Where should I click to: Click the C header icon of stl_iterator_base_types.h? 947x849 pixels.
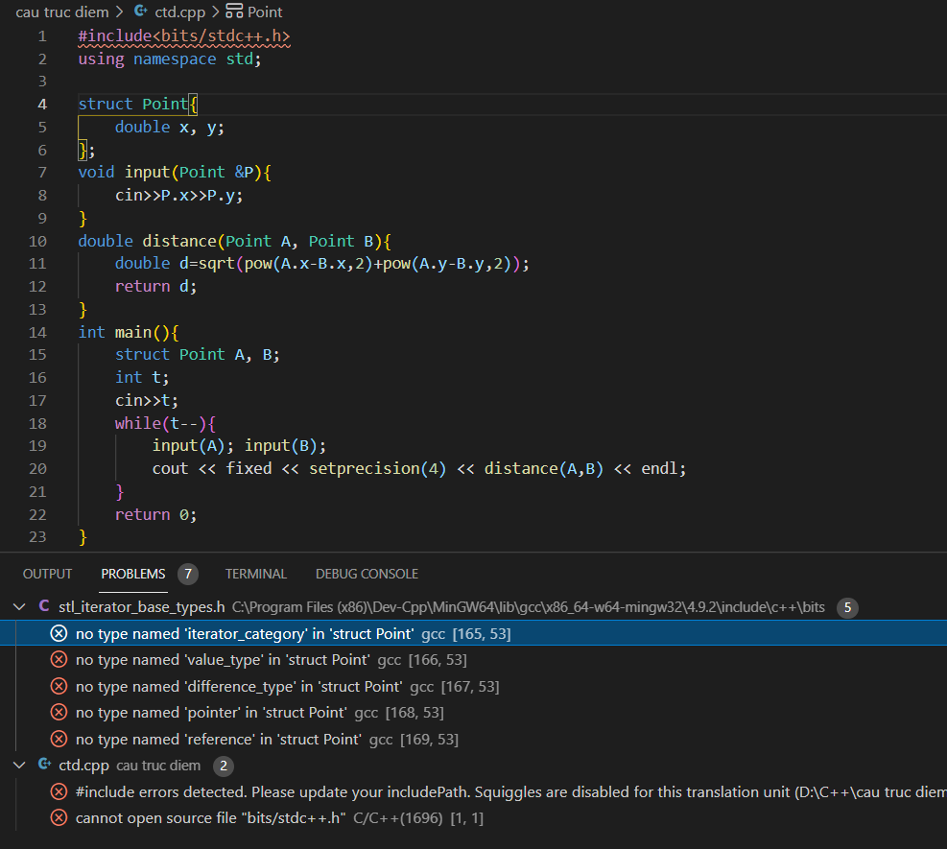point(44,606)
